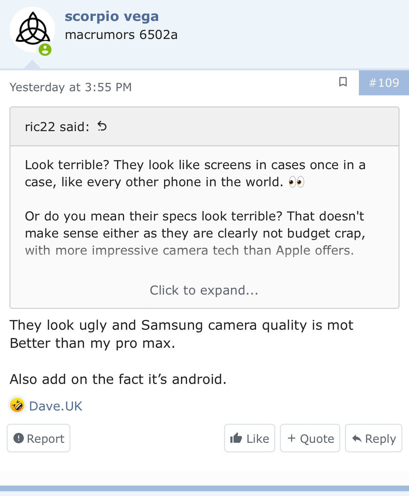Open the #109 post permalink

point(384,83)
